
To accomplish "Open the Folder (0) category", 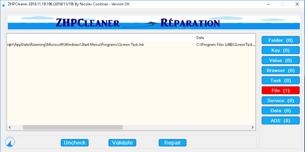I will pos(281,40).
